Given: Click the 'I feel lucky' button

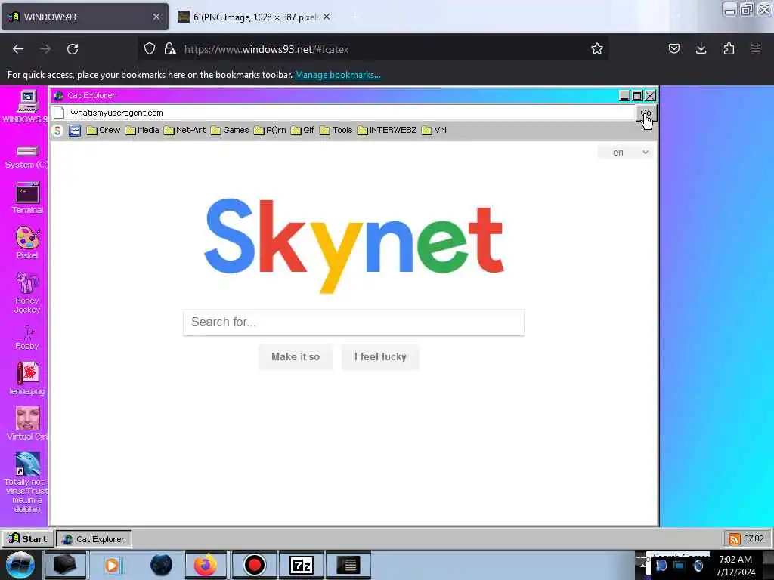Looking at the screenshot, I should tap(380, 356).
